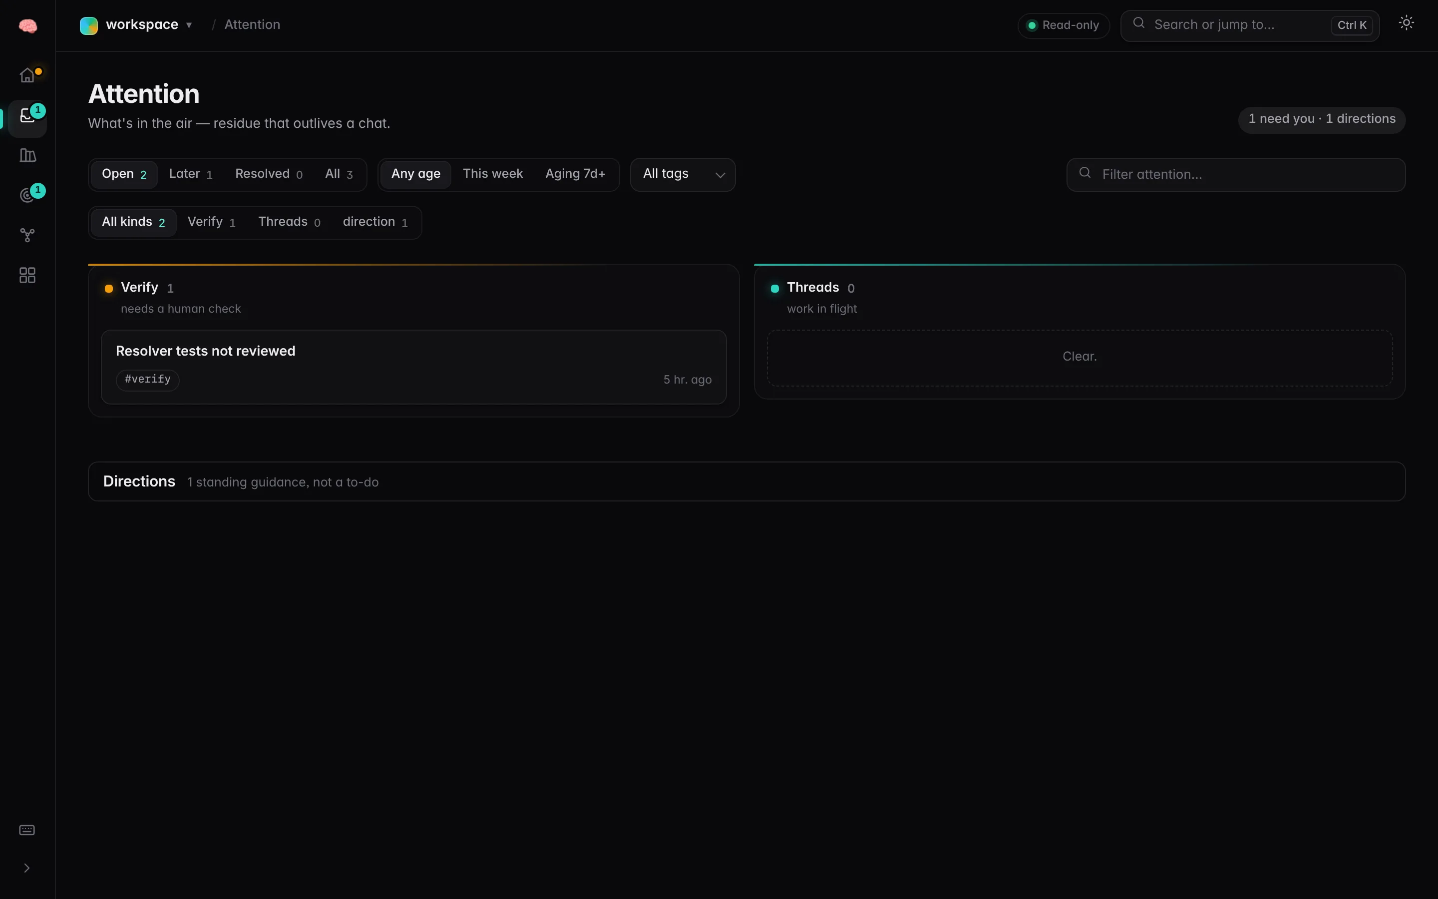Click the 1 need you summary pill
The image size is (1438, 899).
tap(1322, 119)
